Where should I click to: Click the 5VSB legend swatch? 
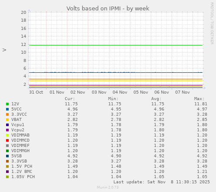coord(7,156)
